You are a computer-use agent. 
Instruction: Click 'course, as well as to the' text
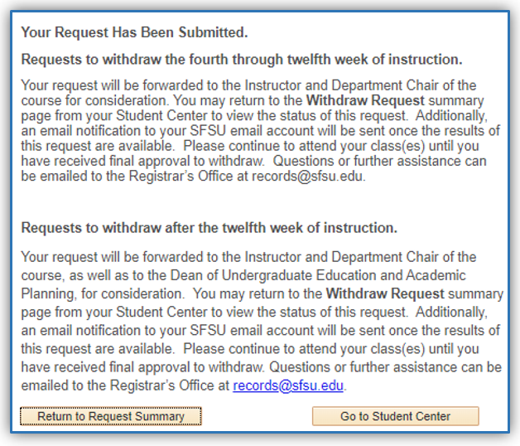[x=93, y=275]
